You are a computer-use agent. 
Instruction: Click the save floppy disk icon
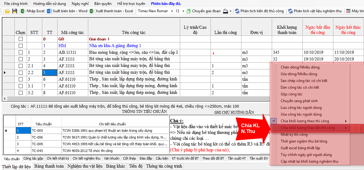14,11
